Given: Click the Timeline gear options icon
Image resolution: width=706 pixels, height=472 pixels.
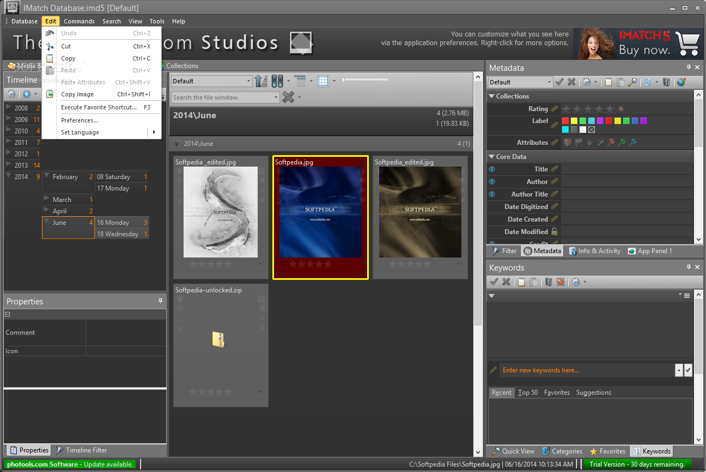Looking at the screenshot, I should pos(11,94).
